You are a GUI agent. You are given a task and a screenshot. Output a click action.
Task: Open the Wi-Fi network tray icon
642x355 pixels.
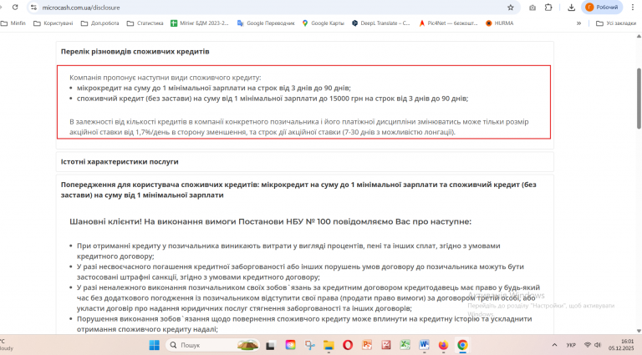pyautogui.click(x=588, y=345)
